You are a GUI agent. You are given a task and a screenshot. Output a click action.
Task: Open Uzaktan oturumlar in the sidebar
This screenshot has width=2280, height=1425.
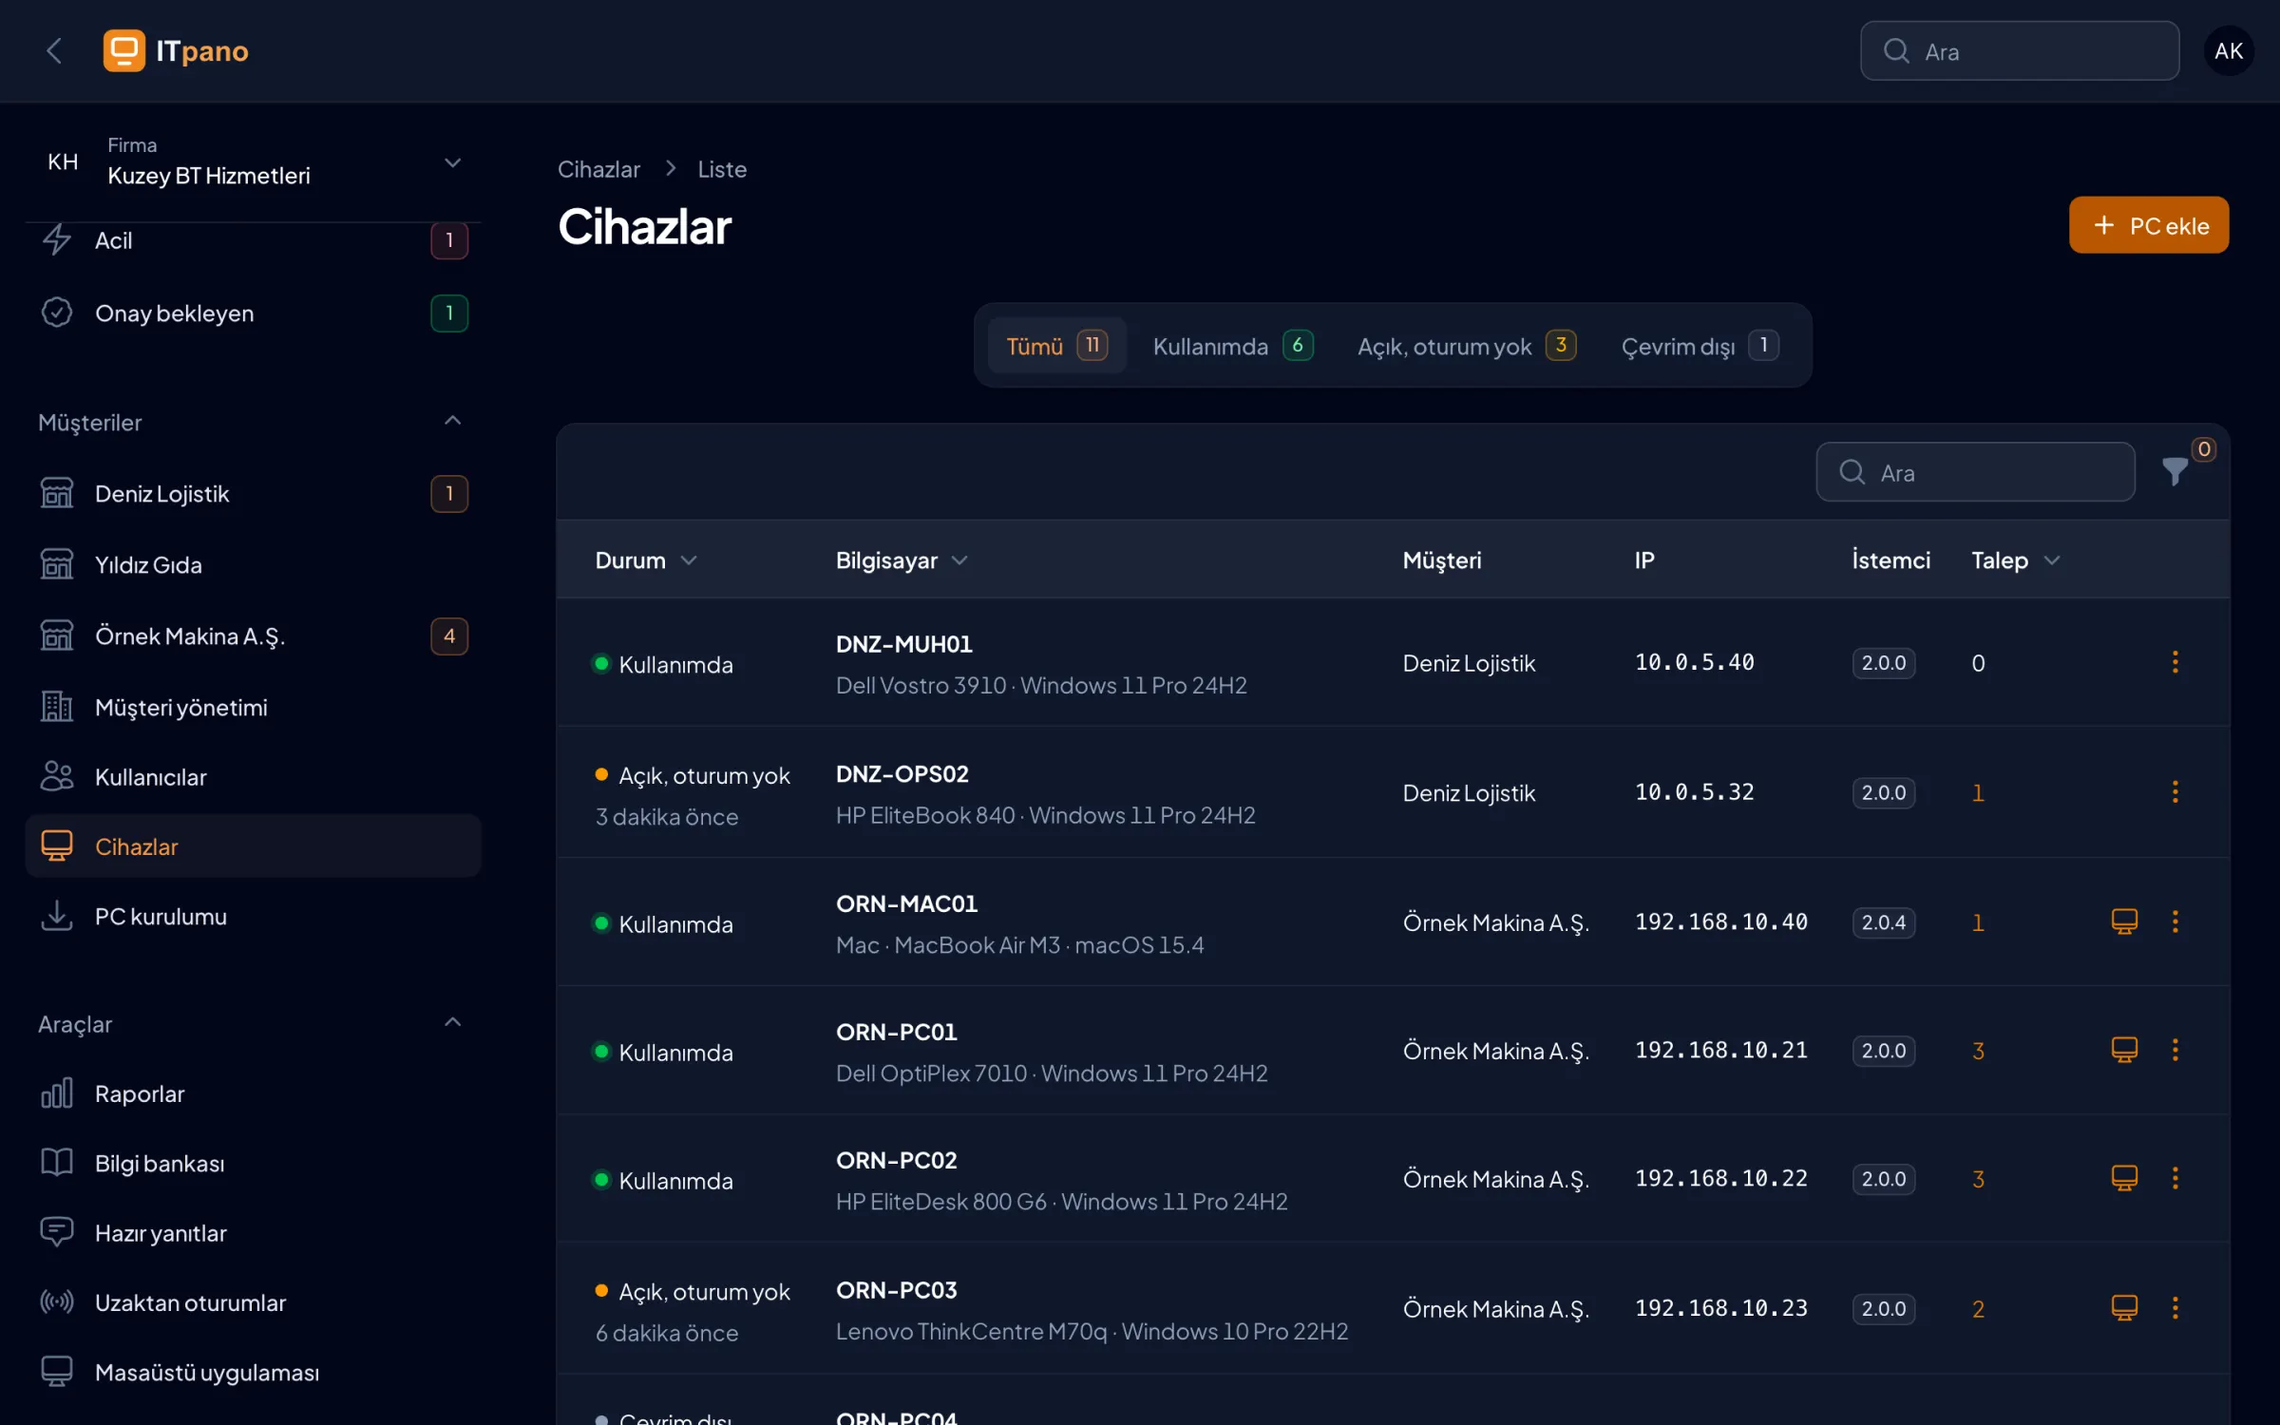[x=253, y=1302]
